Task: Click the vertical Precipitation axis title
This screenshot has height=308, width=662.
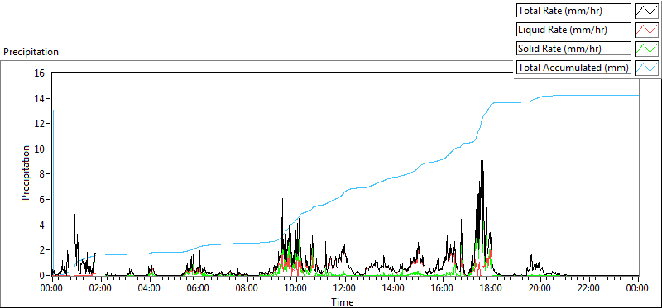Action: (26, 173)
